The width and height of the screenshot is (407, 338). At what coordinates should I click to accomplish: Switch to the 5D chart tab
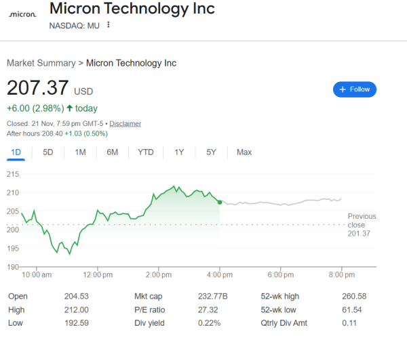pos(48,152)
